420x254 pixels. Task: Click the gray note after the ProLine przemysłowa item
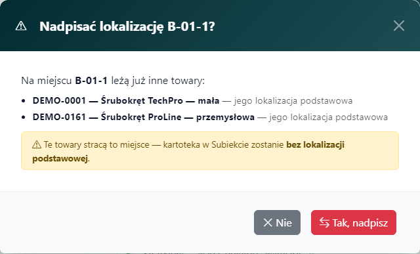tap(322, 117)
